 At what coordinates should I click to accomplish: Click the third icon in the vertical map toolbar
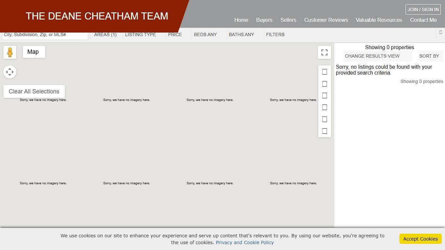point(324,96)
